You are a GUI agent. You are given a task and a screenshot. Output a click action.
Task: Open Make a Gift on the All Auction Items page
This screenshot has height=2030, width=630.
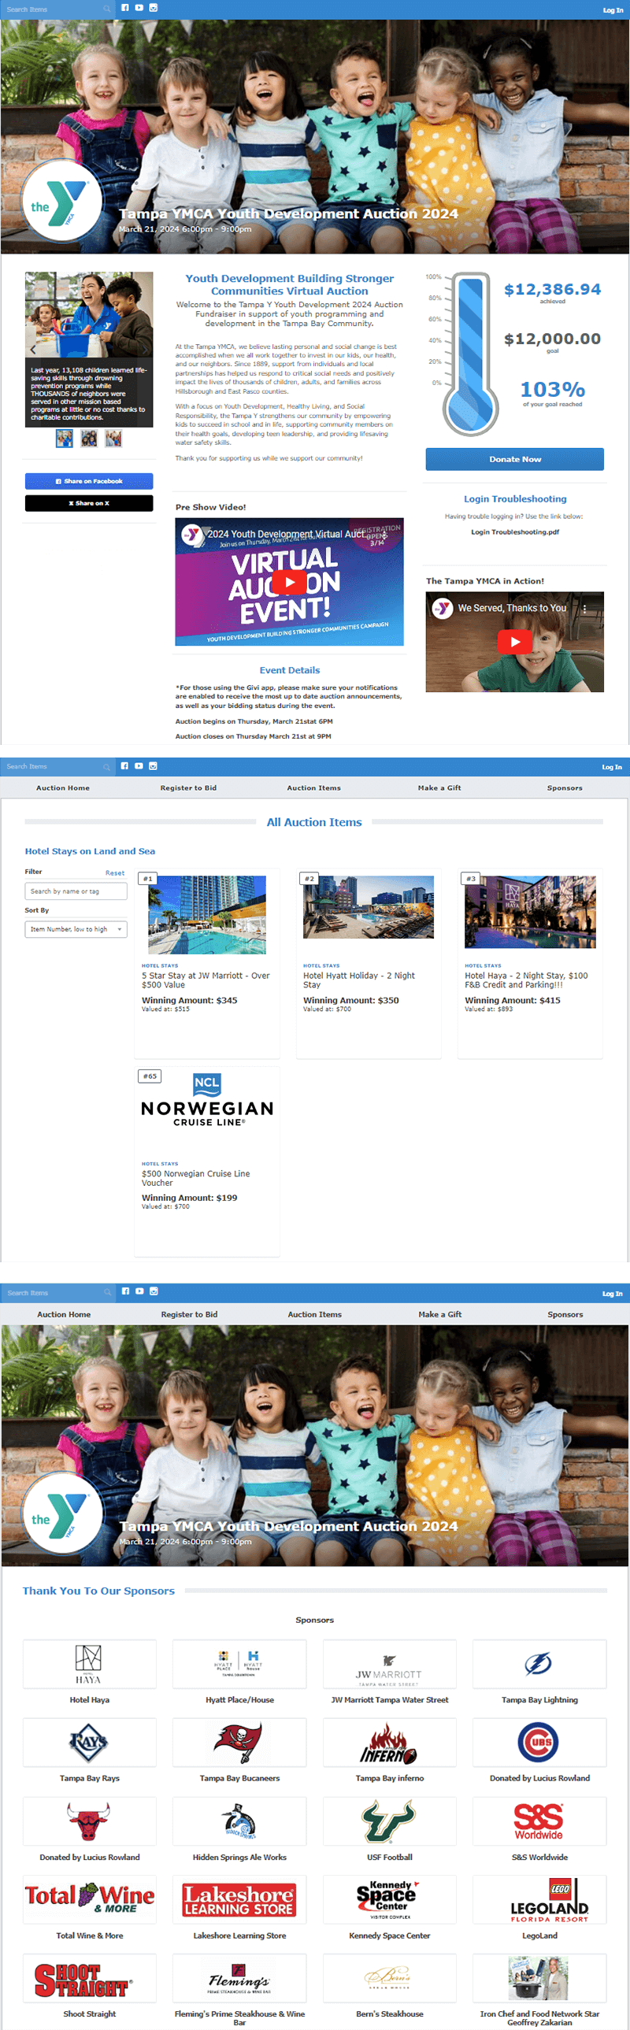click(x=439, y=788)
